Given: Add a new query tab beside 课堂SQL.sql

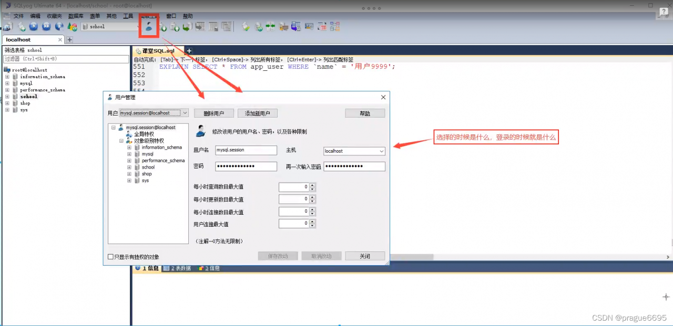Looking at the screenshot, I should (189, 51).
